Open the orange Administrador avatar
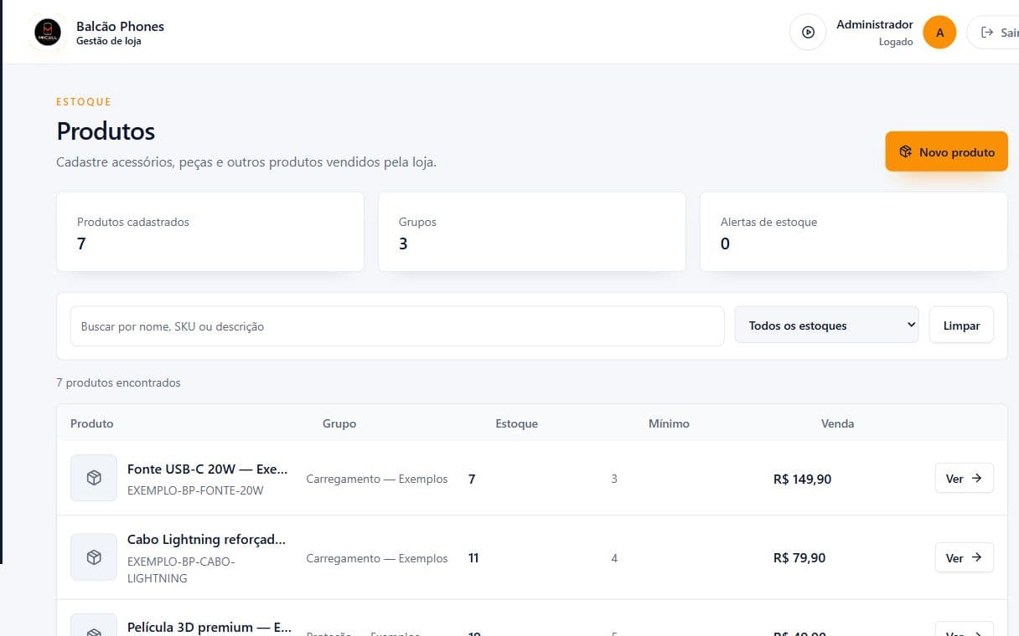The height and width of the screenshot is (636, 1019). click(939, 33)
